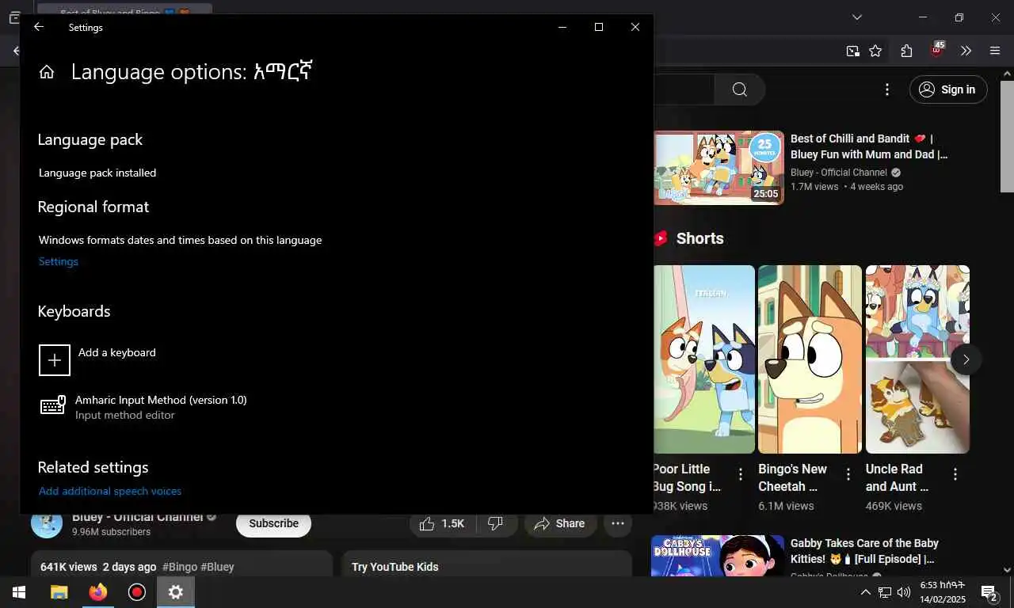Open uBlock extension icon with badge 45
This screenshot has height=608, width=1014.
click(x=936, y=50)
